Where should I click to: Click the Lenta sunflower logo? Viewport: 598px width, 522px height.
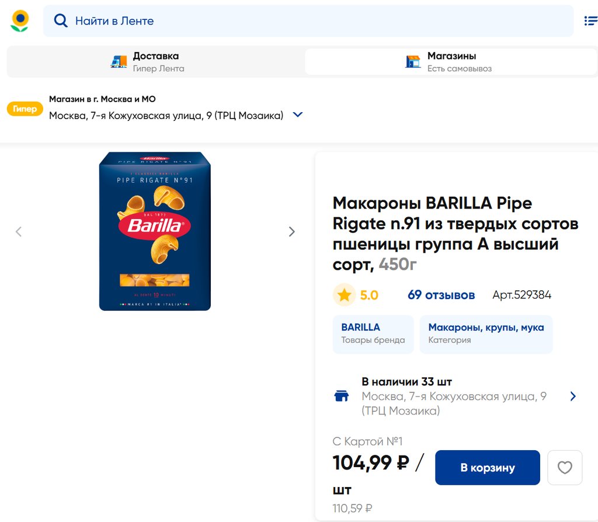click(x=20, y=21)
